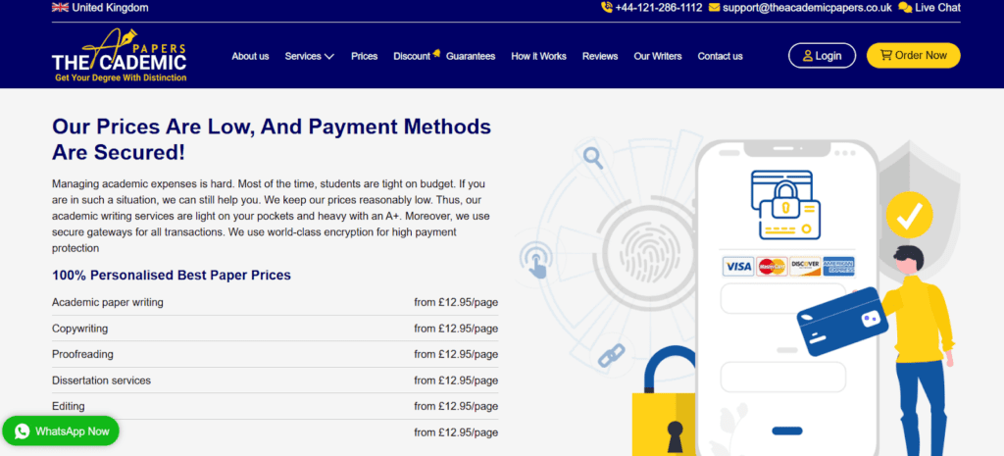Click the Live Chat bubbles icon
The width and height of the screenshot is (1004, 456).
click(905, 8)
